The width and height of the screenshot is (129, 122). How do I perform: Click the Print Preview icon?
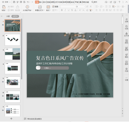pos(24,2)
